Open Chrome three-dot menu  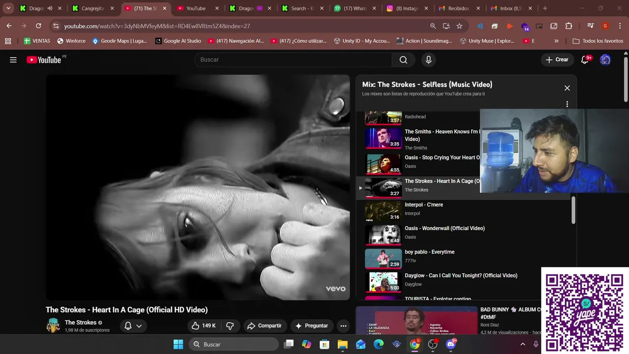click(x=620, y=26)
